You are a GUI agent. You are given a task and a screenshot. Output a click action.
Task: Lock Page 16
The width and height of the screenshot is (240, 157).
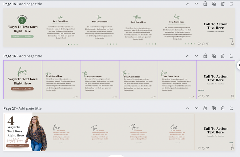pyautogui.click(x=205, y=56)
